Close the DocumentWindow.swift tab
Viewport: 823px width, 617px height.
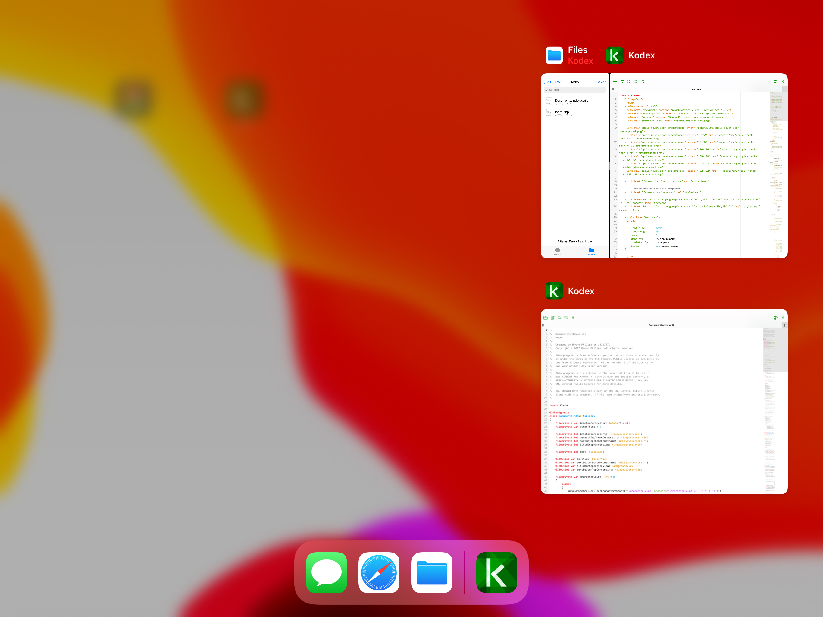(543, 325)
